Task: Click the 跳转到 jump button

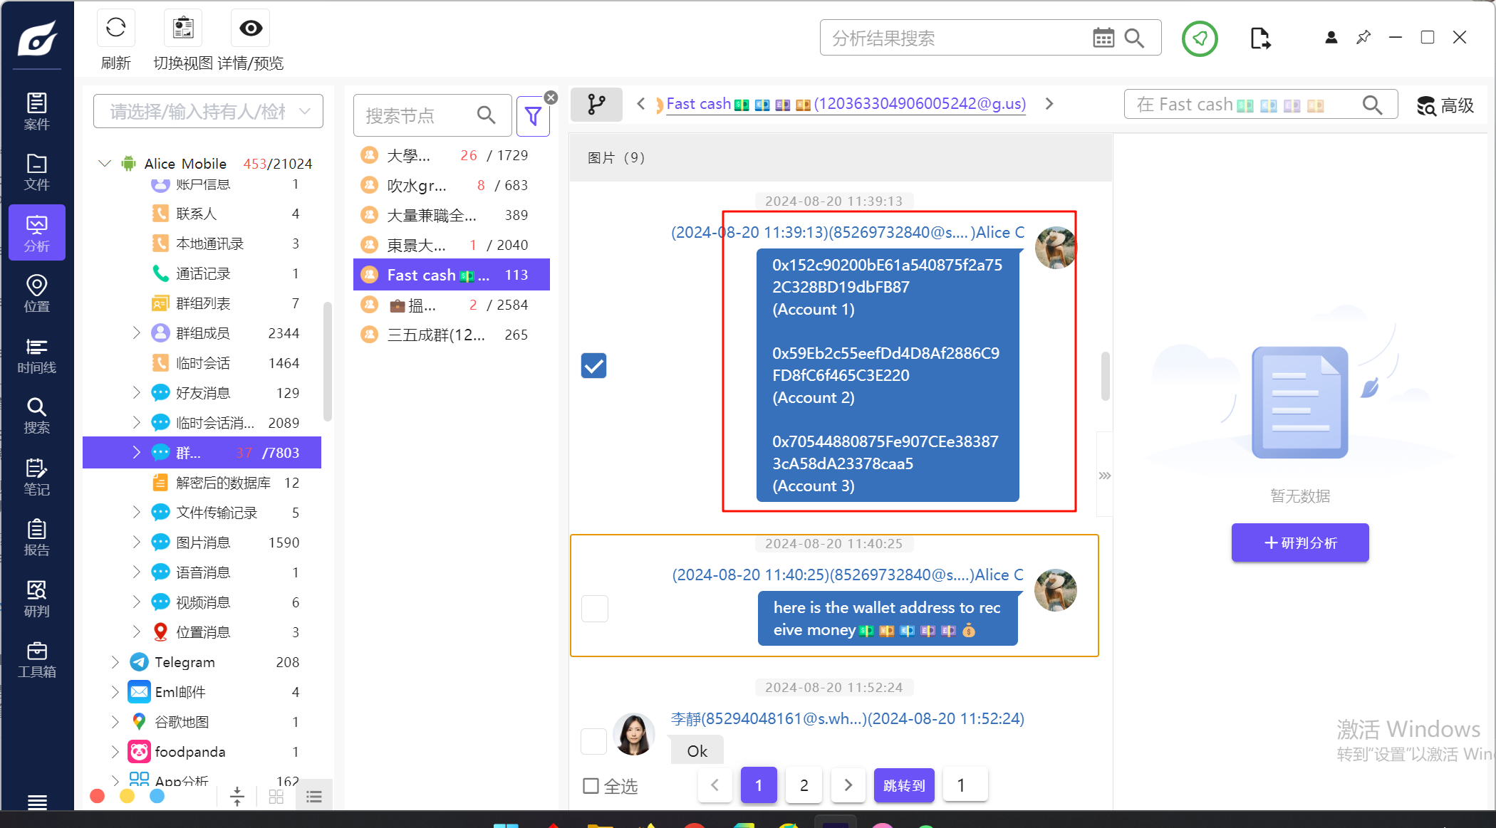Action: point(903,785)
